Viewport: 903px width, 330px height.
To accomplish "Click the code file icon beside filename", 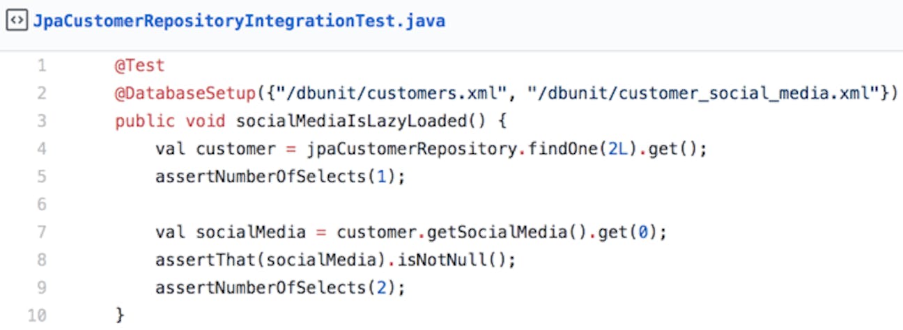I will (16, 21).
